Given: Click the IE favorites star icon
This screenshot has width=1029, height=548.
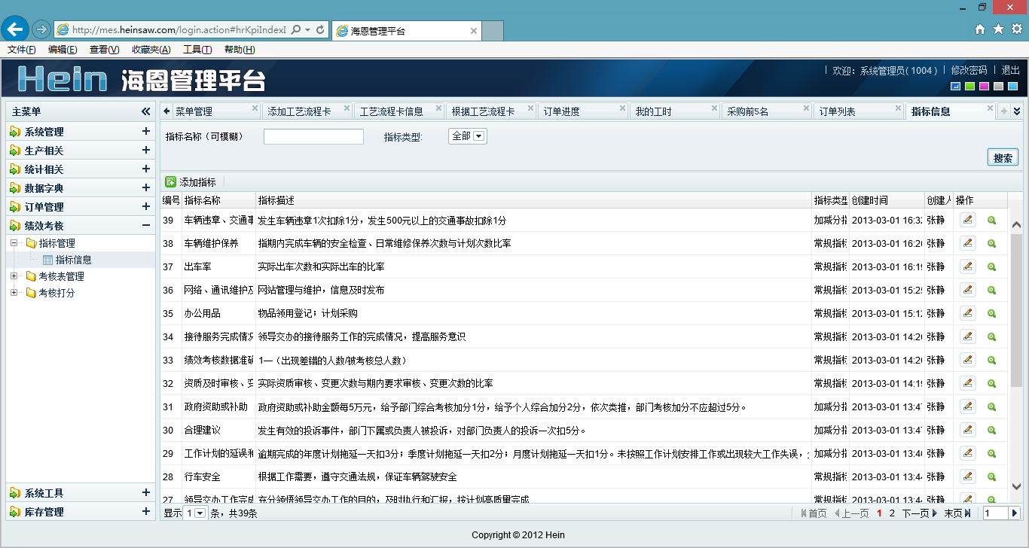Looking at the screenshot, I should point(998,29).
